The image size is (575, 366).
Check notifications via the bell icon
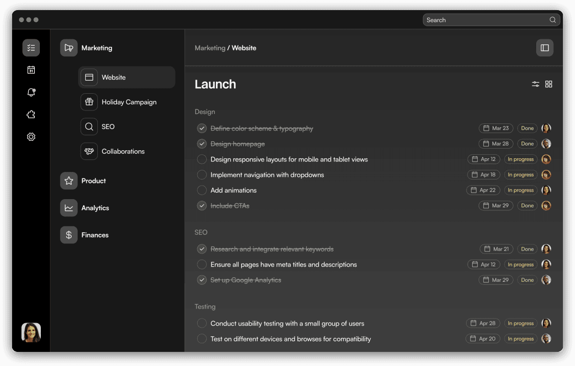point(31,92)
